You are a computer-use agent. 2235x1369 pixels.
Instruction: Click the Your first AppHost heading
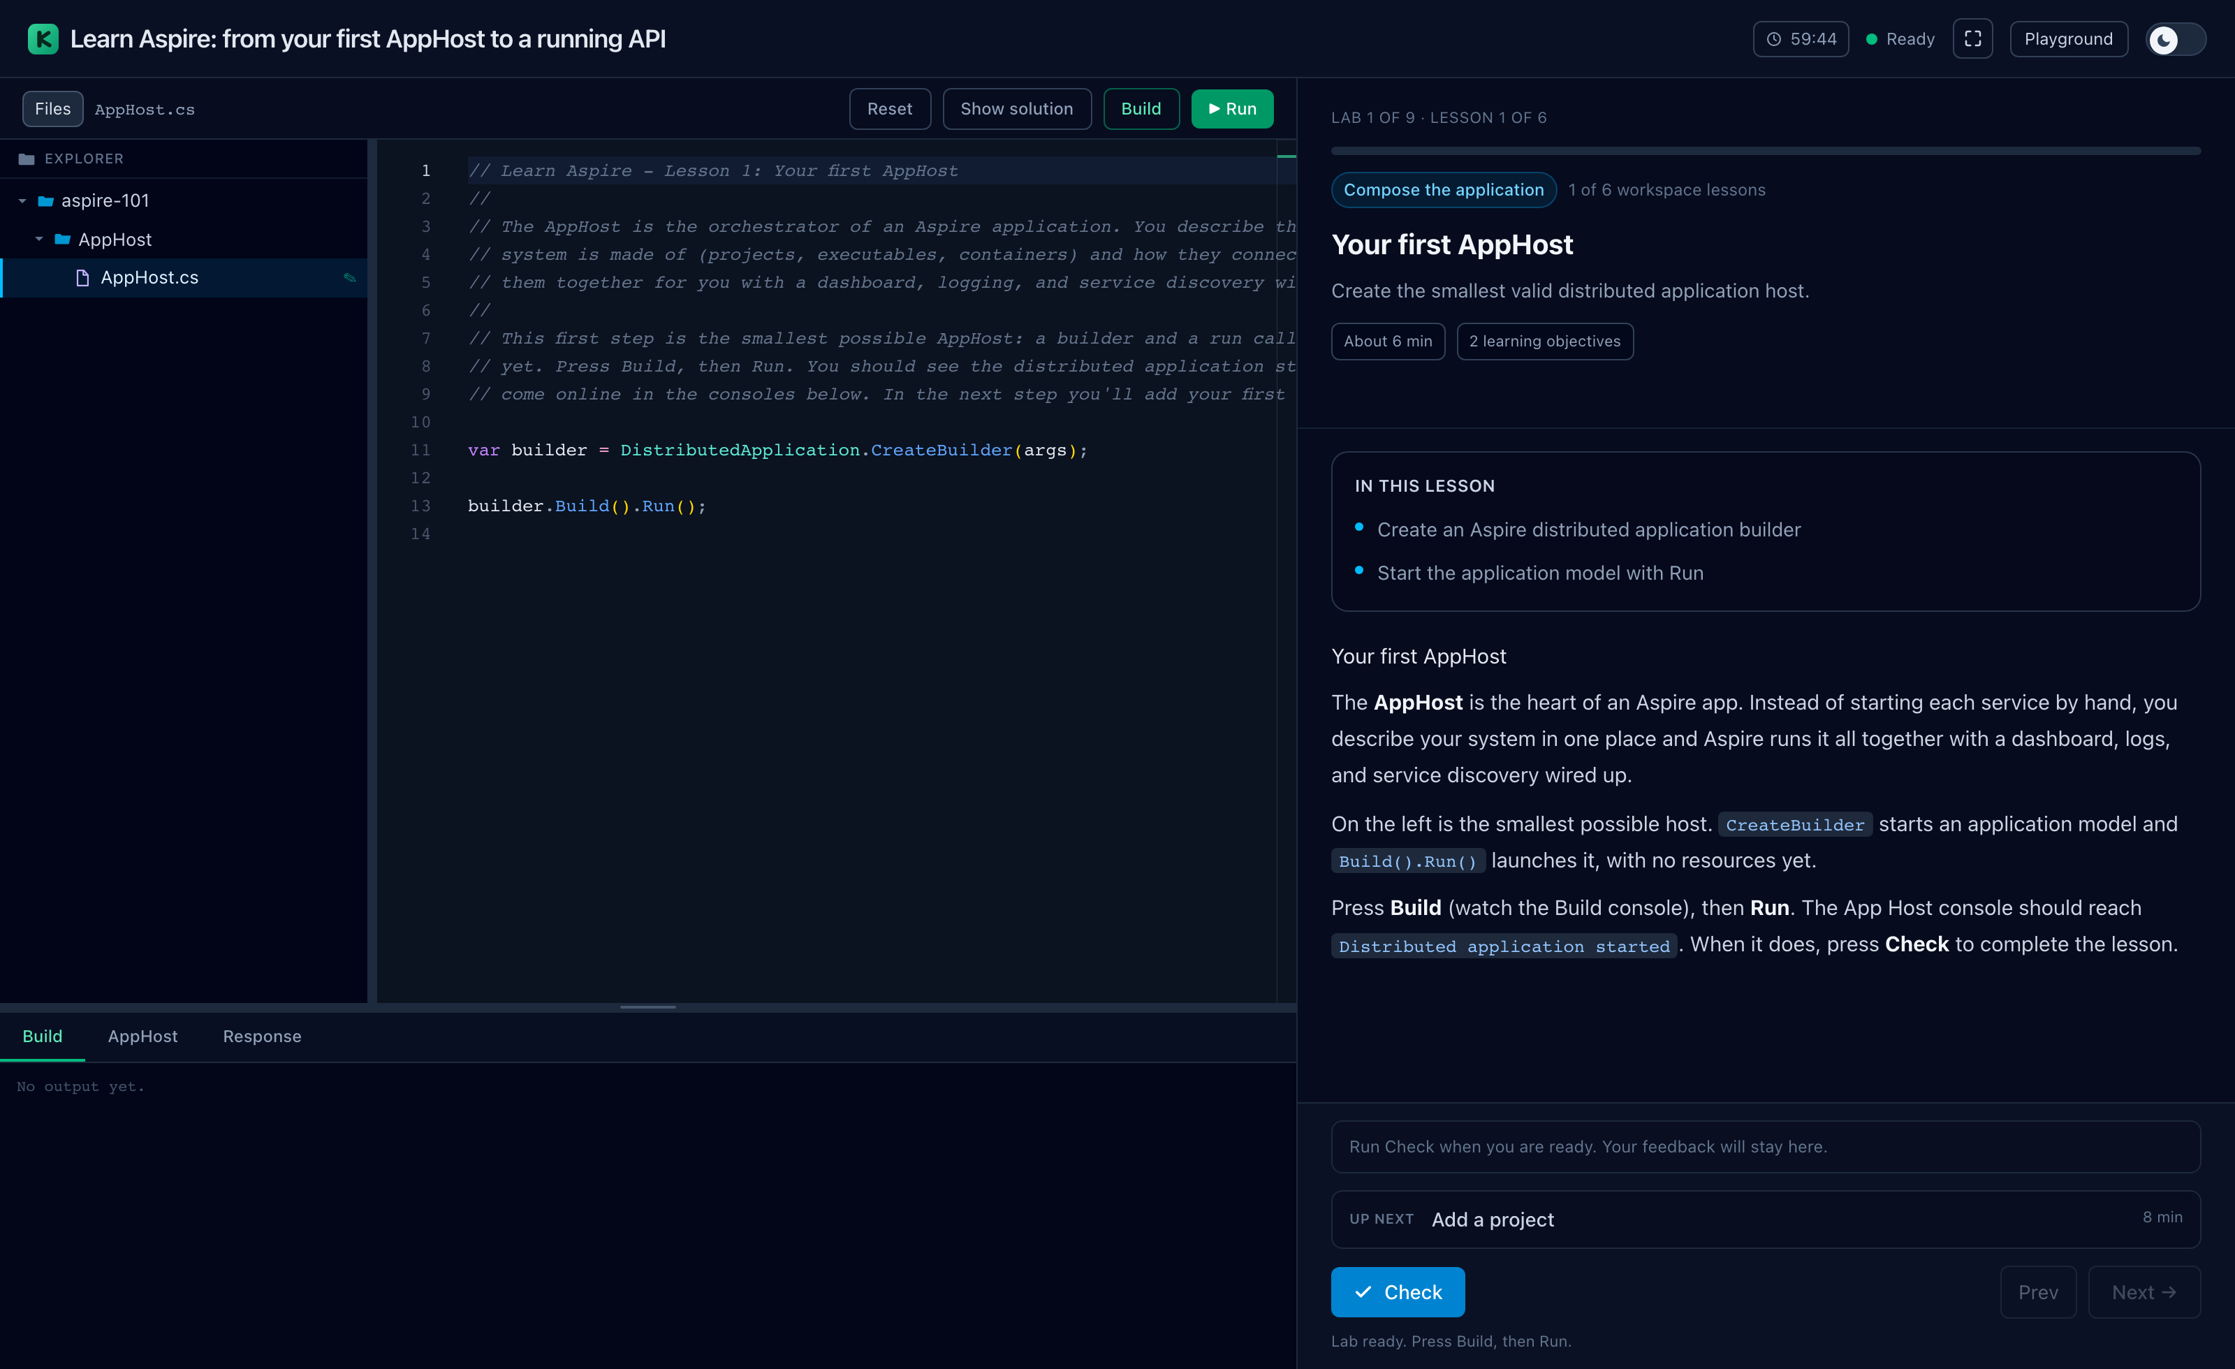pyautogui.click(x=1452, y=245)
